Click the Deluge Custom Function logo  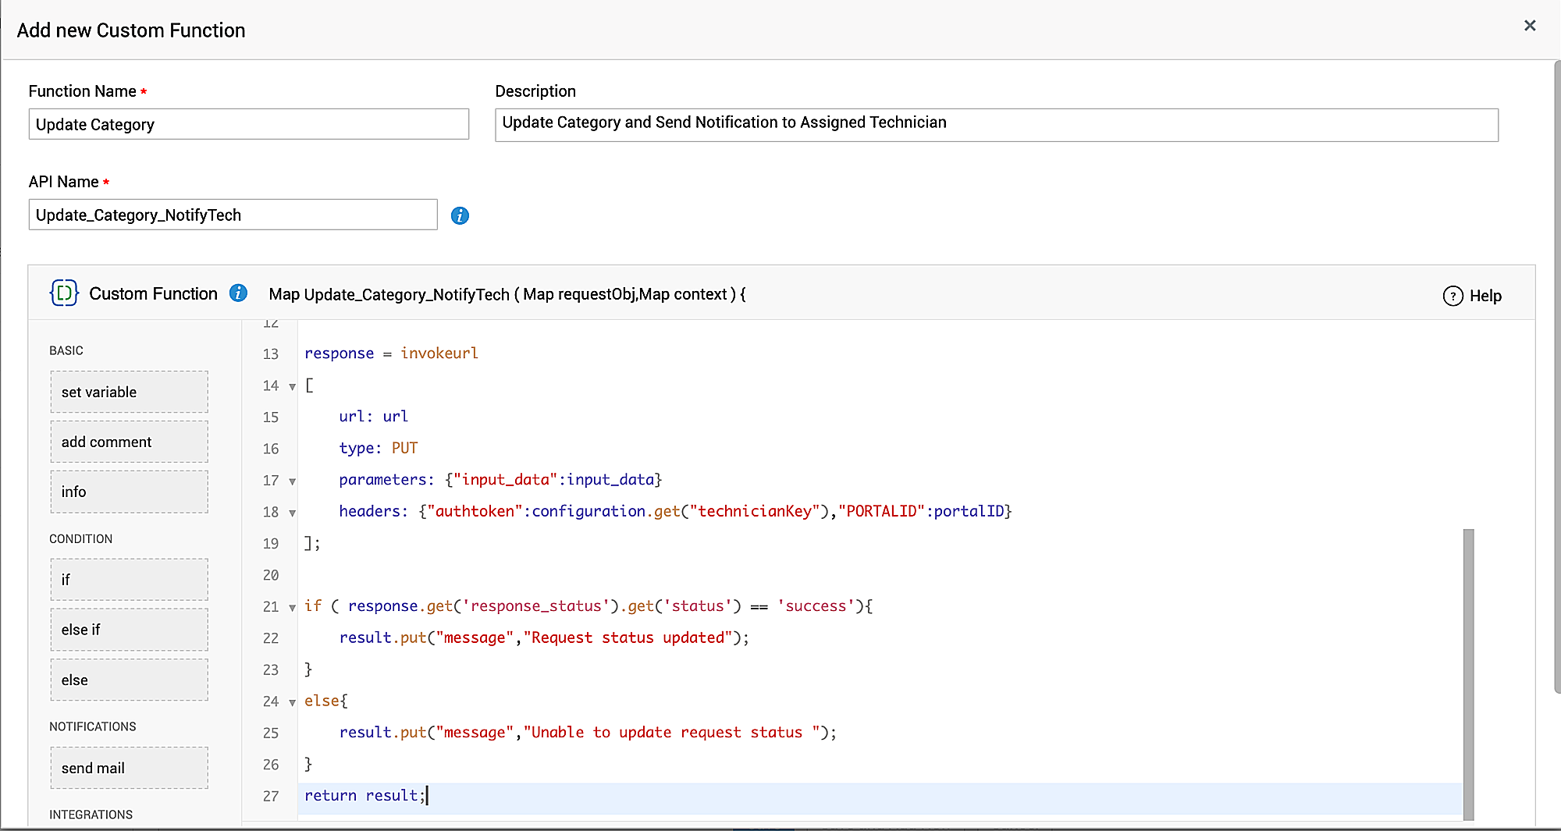pos(63,293)
